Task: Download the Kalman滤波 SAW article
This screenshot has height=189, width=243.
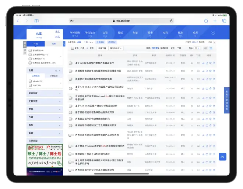Action: tap(203, 146)
